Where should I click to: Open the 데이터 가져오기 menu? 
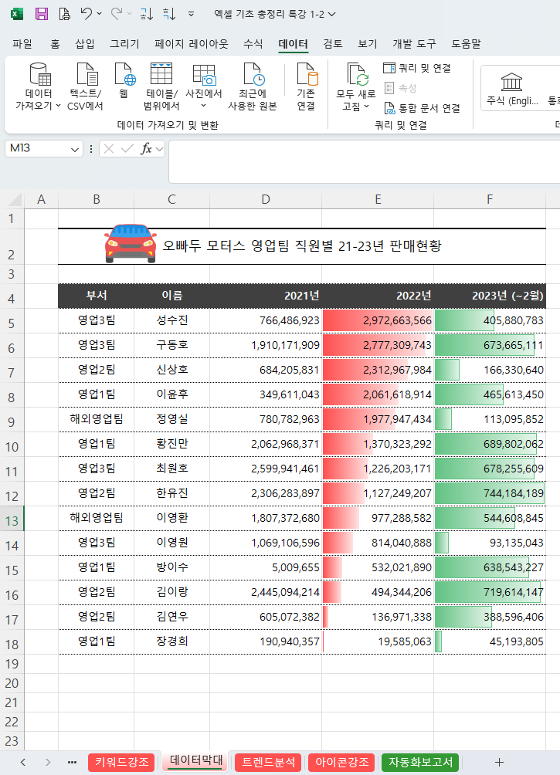[39, 86]
